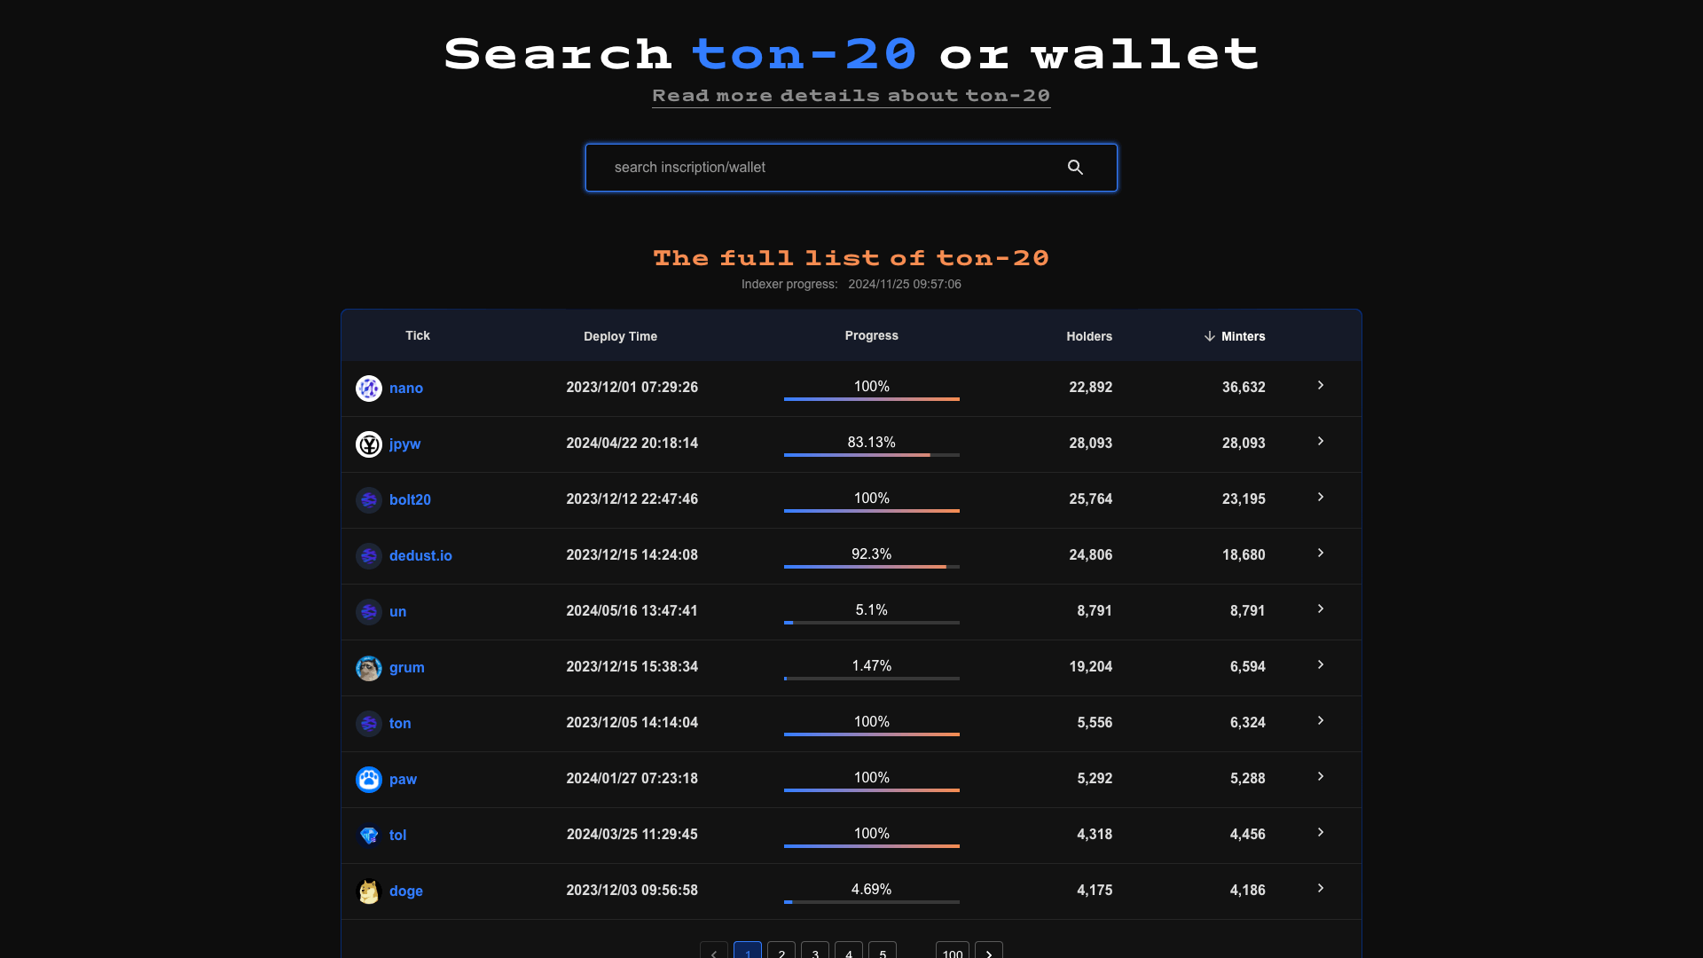Screen dimensions: 1703x958
Task: Click the jpyw 83.13% progress bar
Action: (872, 455)
